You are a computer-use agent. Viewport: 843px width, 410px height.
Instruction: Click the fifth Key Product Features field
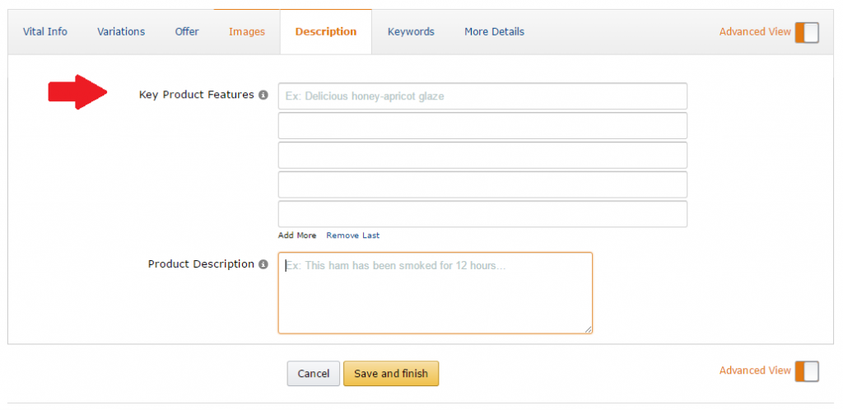tap(482, 214)
